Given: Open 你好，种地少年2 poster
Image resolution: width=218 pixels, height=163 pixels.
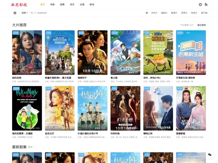Looking at the screenshot, I should (158, 53).
